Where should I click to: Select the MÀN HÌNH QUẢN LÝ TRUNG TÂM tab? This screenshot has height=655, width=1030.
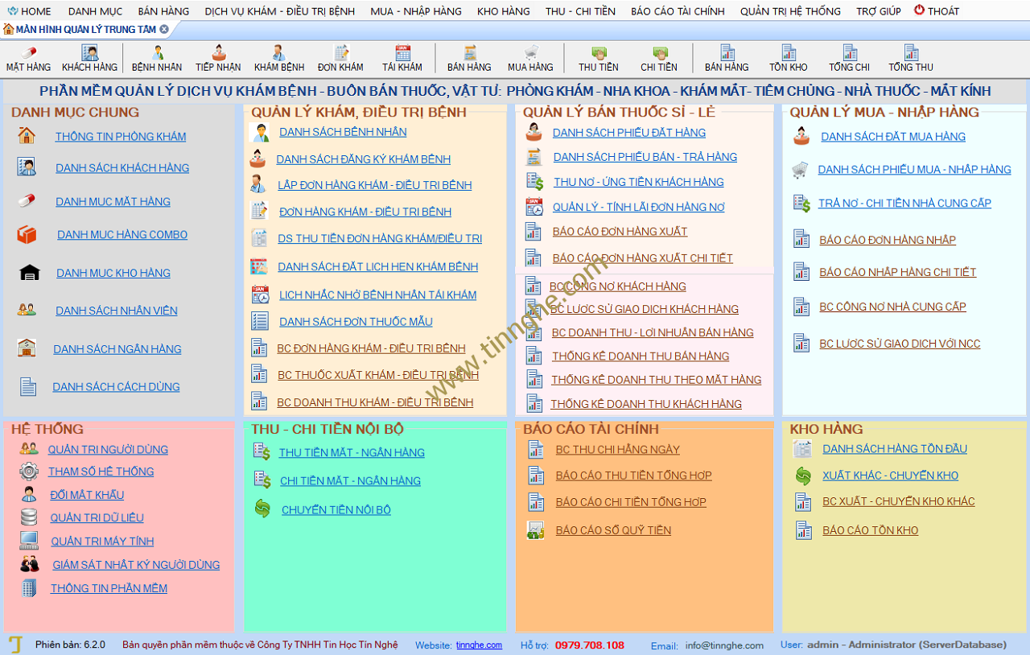pos(85,29)
